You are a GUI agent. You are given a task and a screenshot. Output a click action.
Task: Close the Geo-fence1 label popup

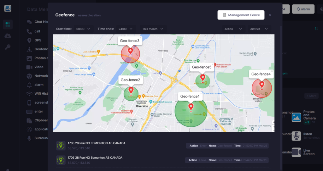coord(201,93)
